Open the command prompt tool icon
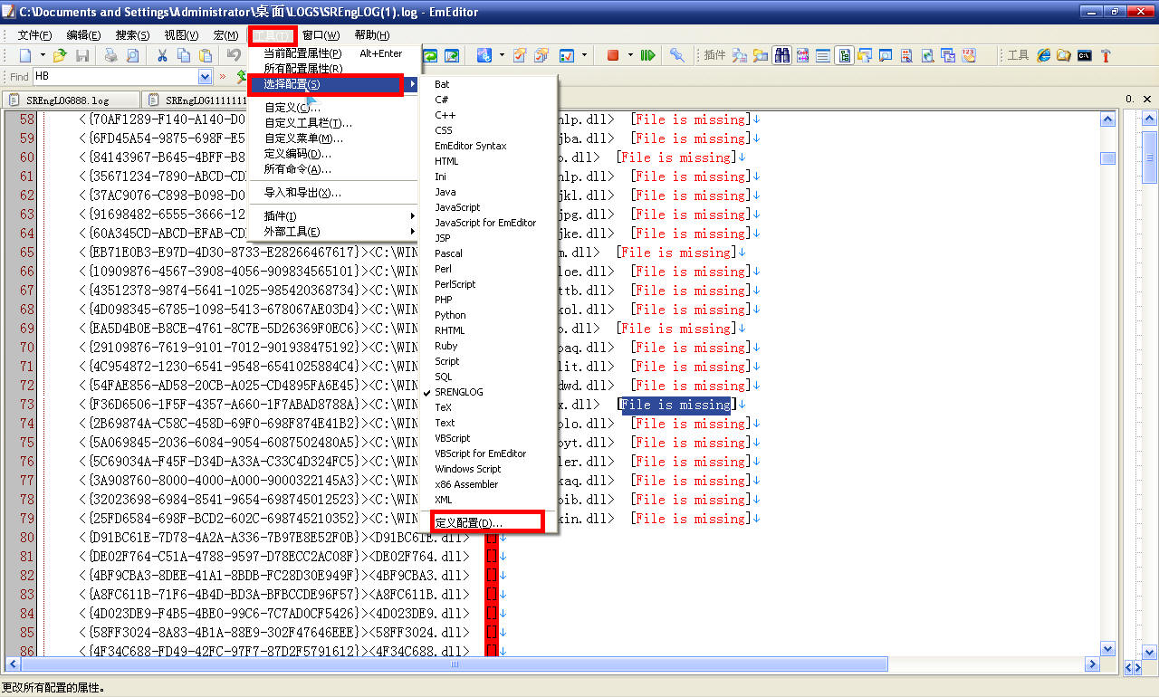This screenshot has height=697, width=1159. (1084, 56)
